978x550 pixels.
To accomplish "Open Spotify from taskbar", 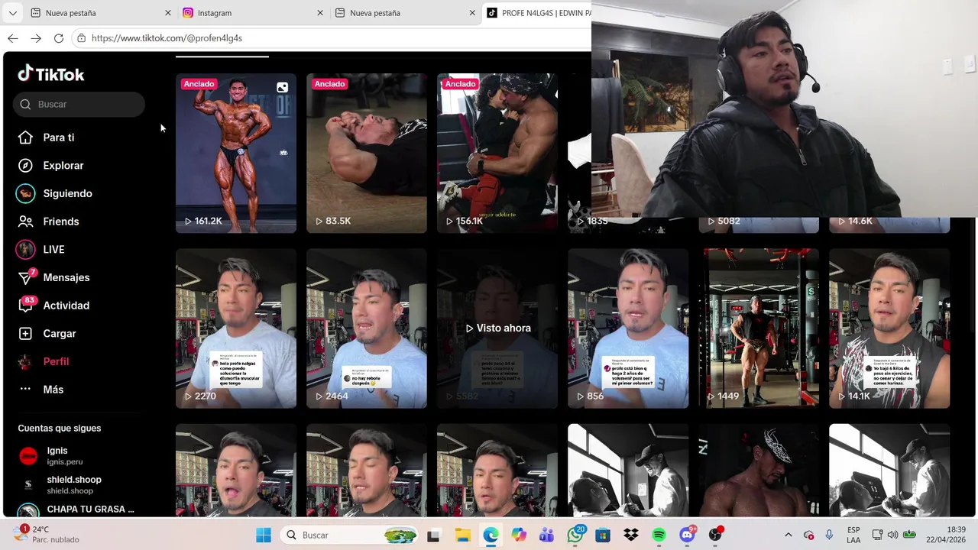I will pos(659,535).
